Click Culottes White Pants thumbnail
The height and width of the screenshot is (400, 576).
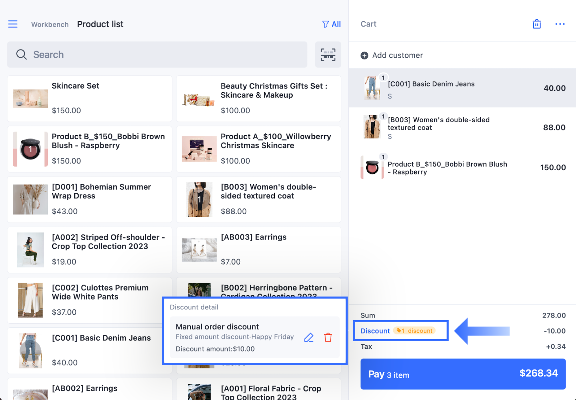pyautogui.click(x=30, y=300)
